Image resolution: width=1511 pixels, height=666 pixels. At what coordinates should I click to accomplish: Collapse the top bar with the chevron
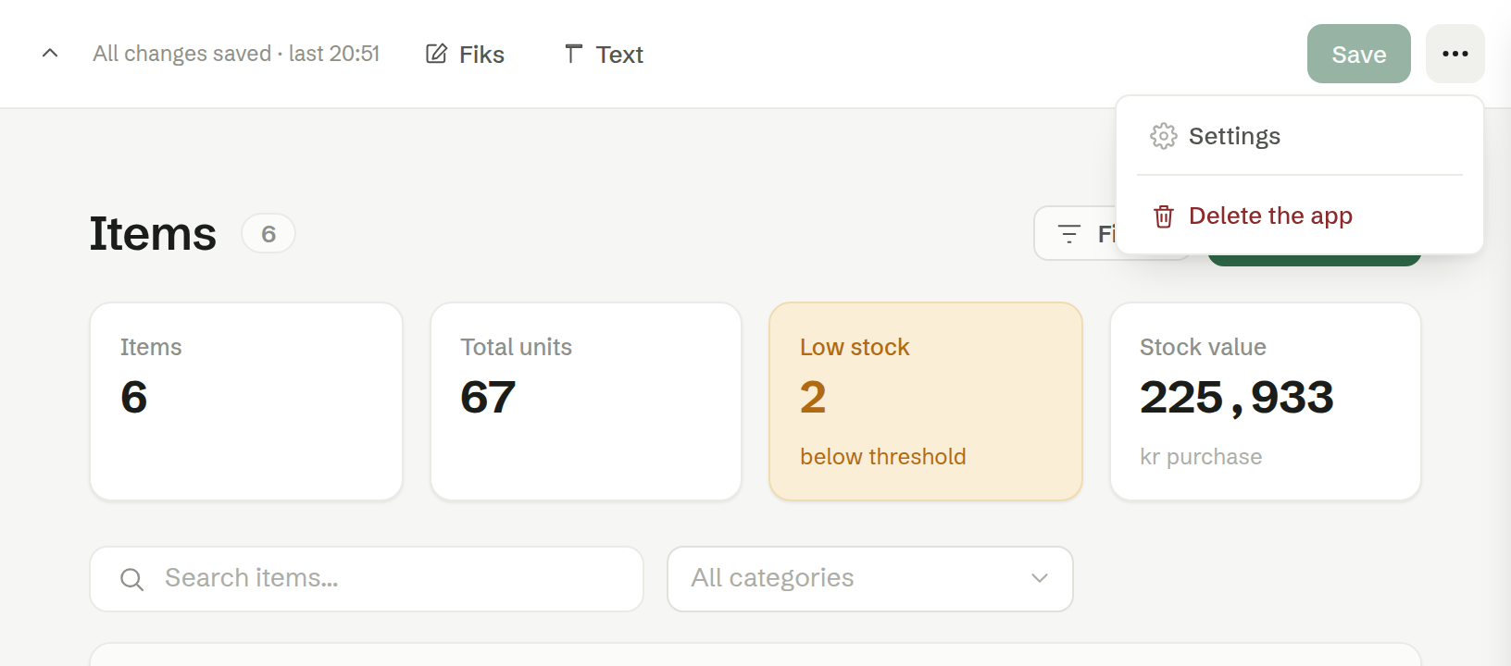50,54
